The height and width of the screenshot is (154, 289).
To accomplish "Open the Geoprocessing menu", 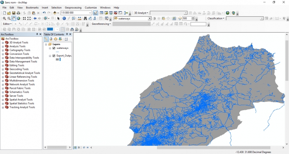I will click(x=73, y=7).
